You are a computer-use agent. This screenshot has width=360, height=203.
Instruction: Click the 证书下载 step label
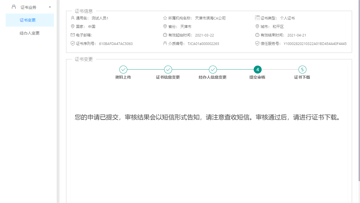(x=302, y=77)
